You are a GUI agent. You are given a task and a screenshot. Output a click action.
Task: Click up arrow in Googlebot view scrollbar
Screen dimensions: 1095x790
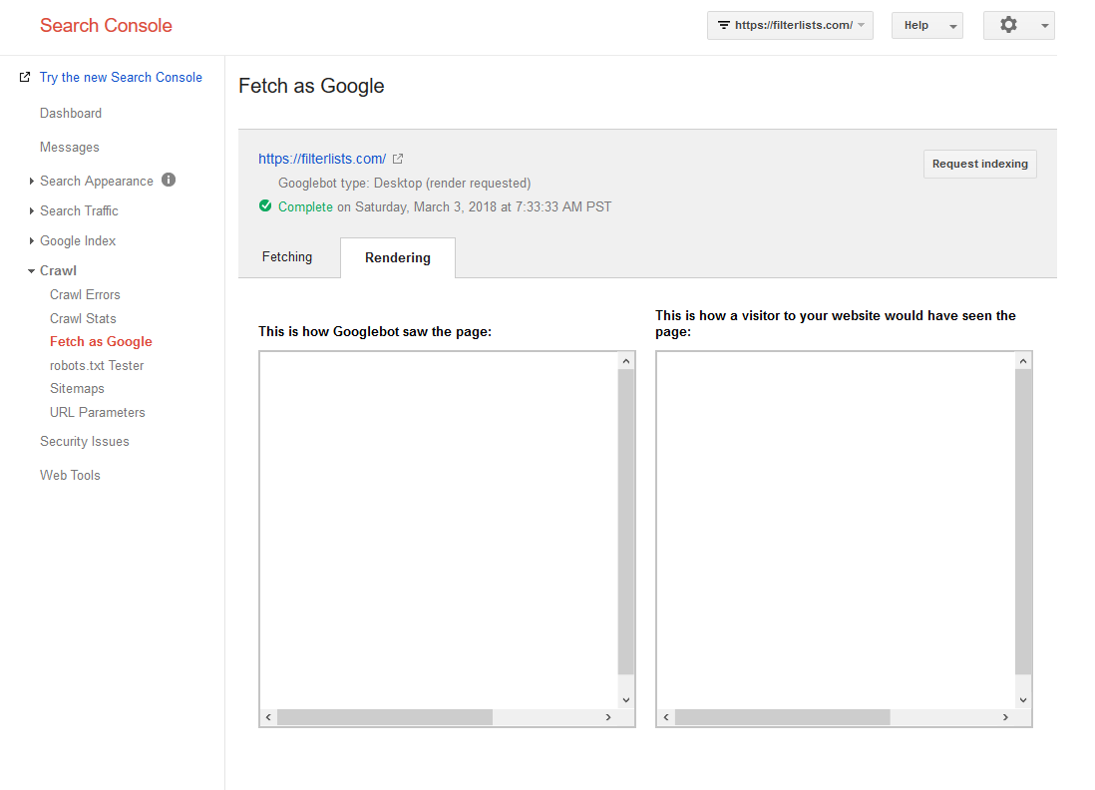[x=625, y=361]
